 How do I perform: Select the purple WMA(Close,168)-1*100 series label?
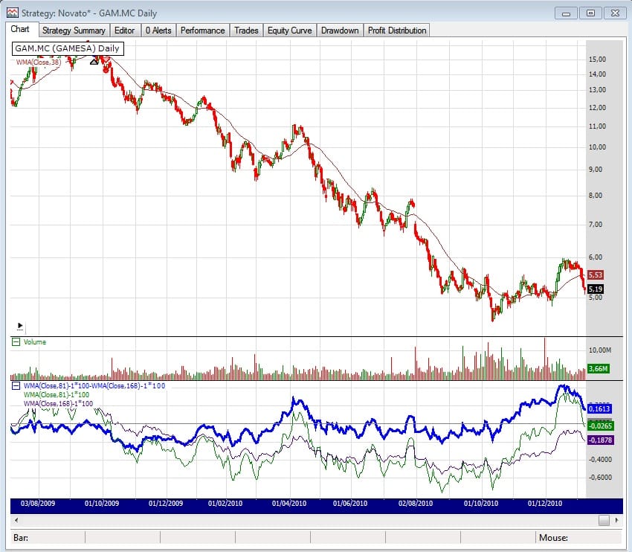58,403
